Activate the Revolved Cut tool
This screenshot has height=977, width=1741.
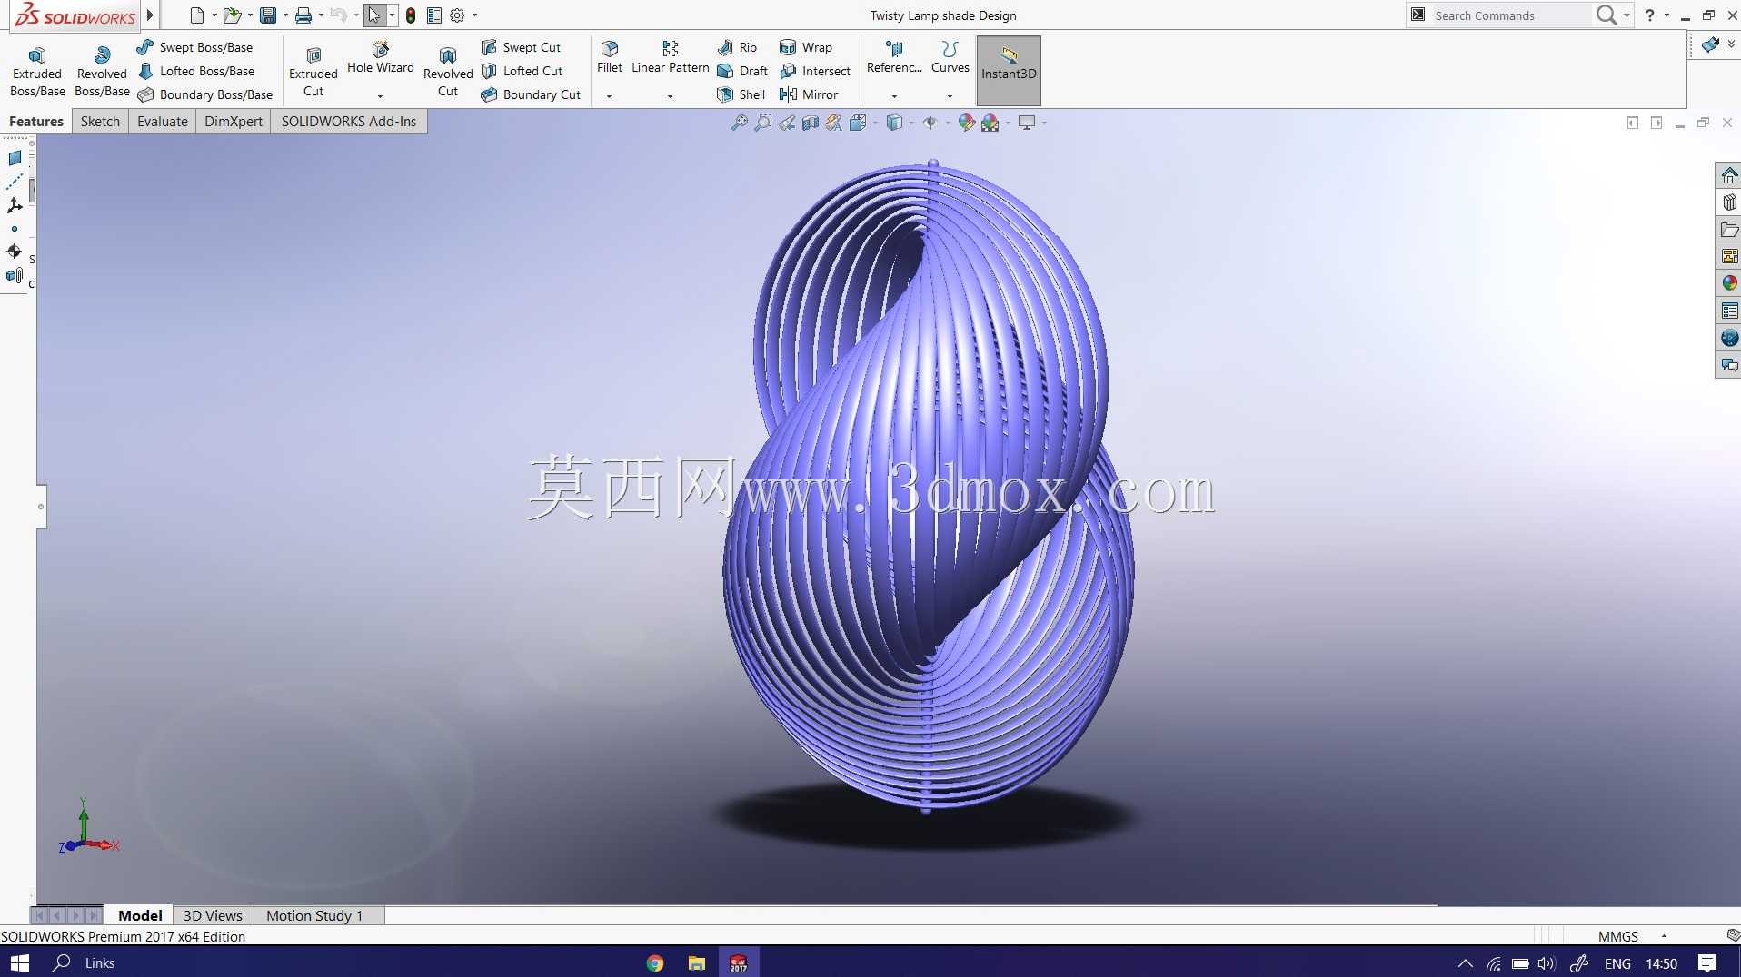click(448, 71)
